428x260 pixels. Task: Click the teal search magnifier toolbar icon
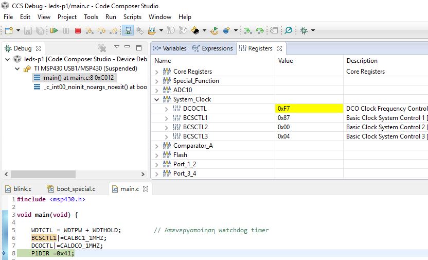(288, 30)
